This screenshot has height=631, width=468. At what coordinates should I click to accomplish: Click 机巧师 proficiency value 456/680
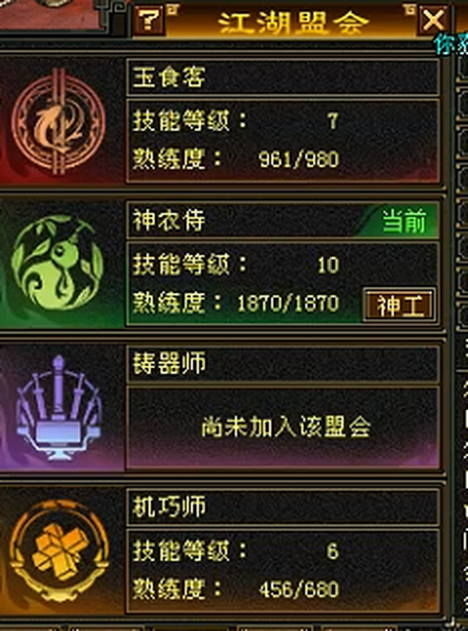coord(299,590)
